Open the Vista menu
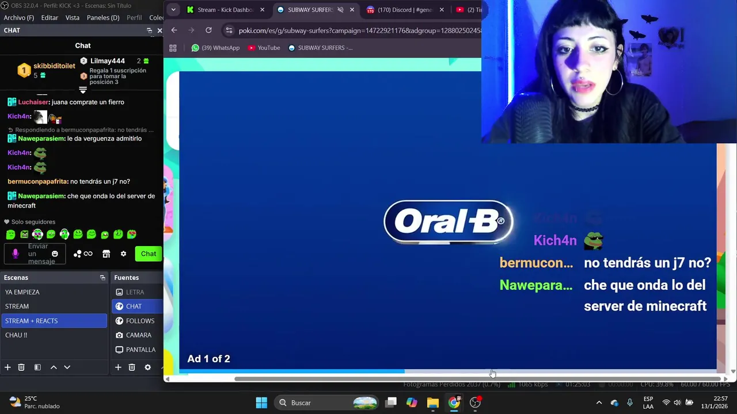The width and height of the screenshot is (737, 414). coord(73,18)
